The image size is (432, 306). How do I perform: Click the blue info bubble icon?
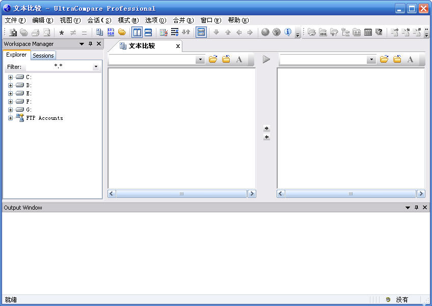(x=288, y=32)
